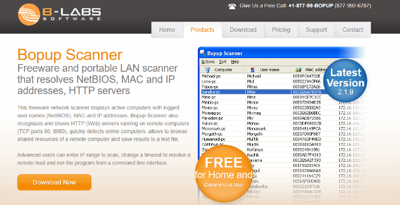The image size is (400, 205).
Task: Click MAC address 00502294CF66
Action: [x=306, y=81]
